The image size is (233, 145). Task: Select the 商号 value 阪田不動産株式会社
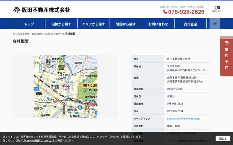[178, 59]
